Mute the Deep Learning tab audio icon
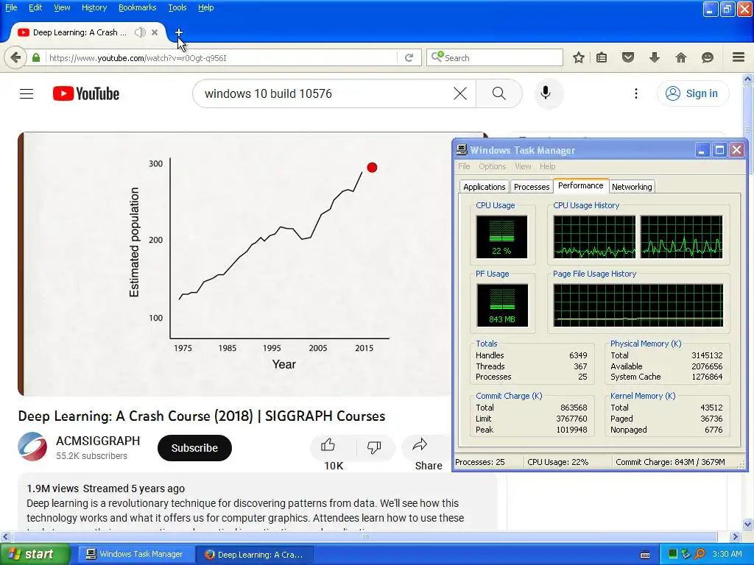 click(140, 32)
